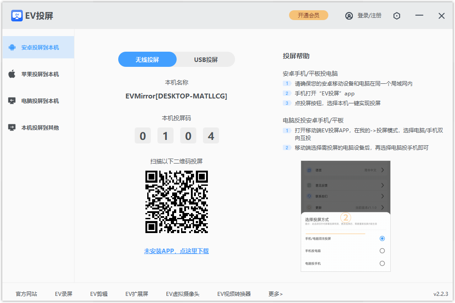Click the 未安装APP，点这里下载 link
The width and height of the screenshot is (455, 303).
[176, 251]
